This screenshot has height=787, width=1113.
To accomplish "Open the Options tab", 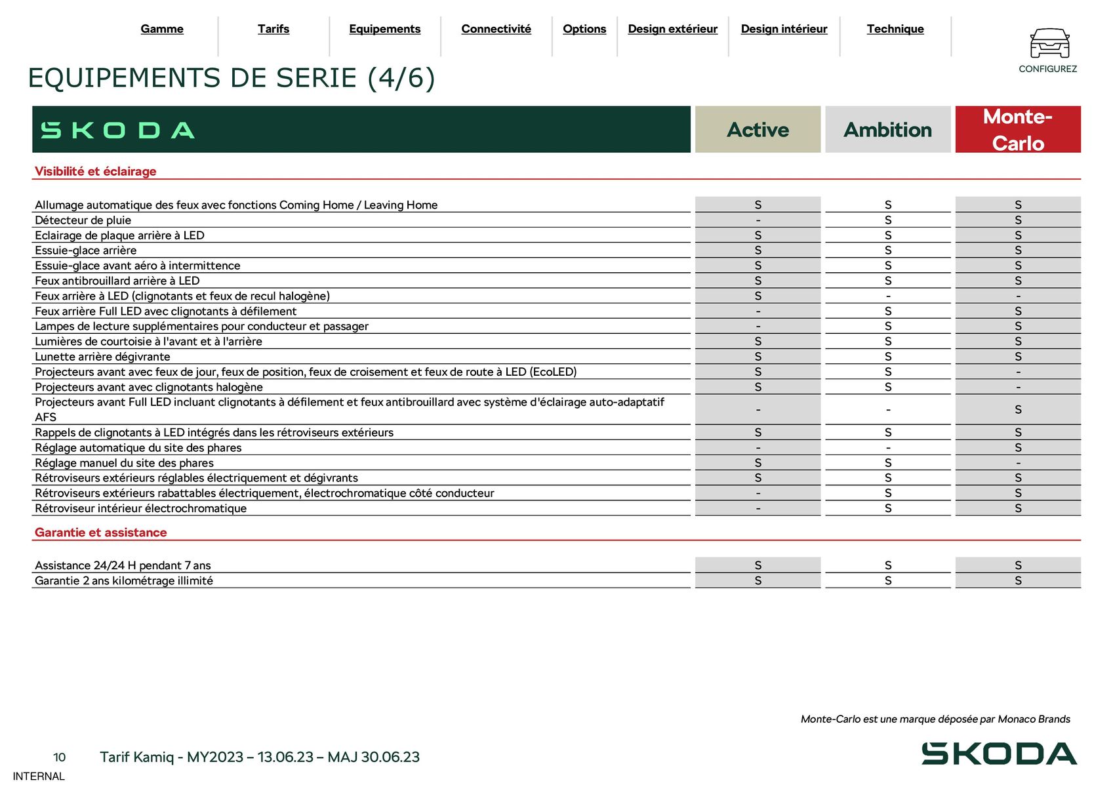I will pyautogui.click(x=584, y=29).
